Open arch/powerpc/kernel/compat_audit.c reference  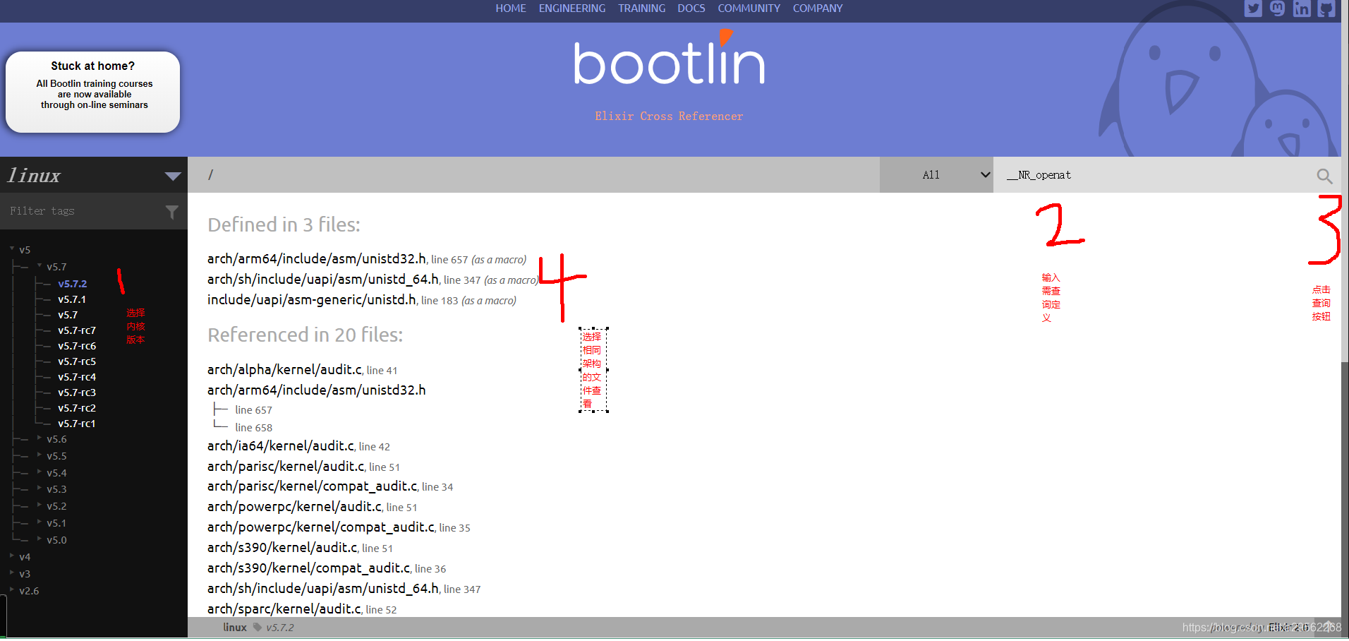[321, 527]
